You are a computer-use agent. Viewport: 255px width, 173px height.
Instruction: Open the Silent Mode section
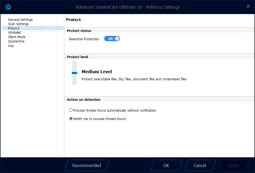(x=17, y=37)
